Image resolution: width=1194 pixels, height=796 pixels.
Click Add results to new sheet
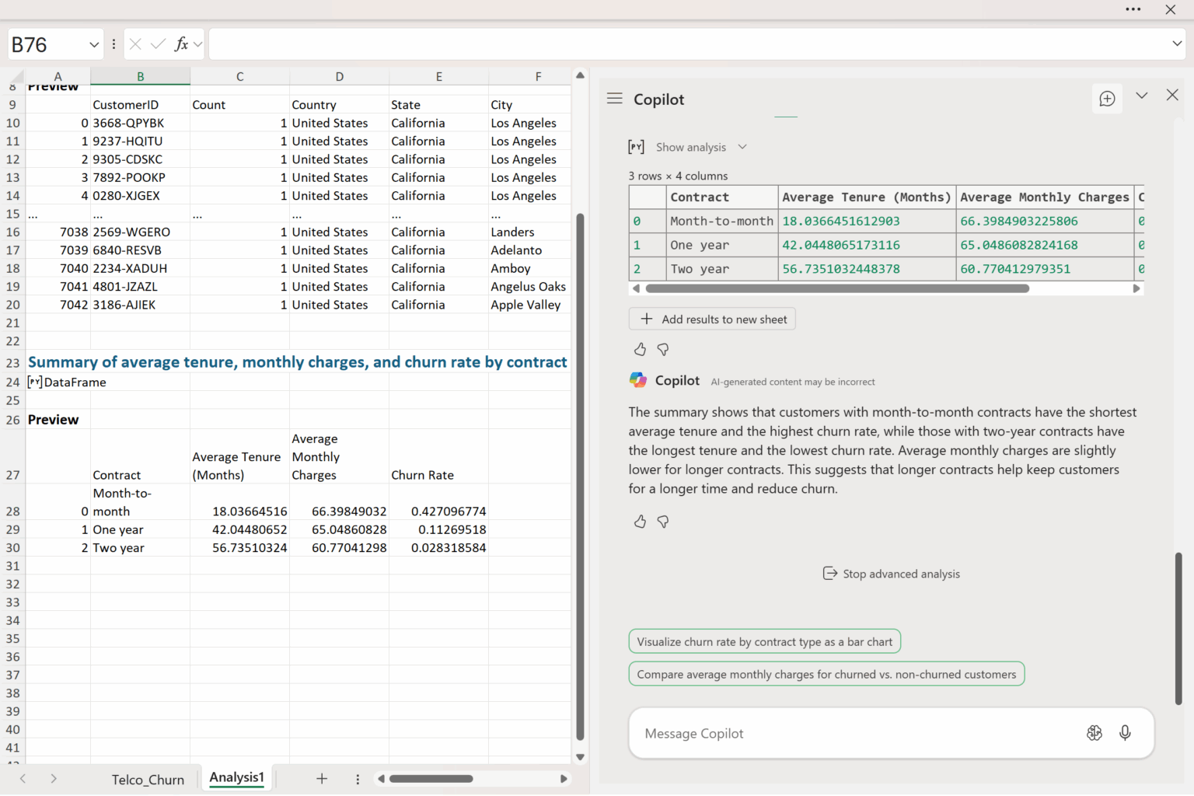[712, 319]
